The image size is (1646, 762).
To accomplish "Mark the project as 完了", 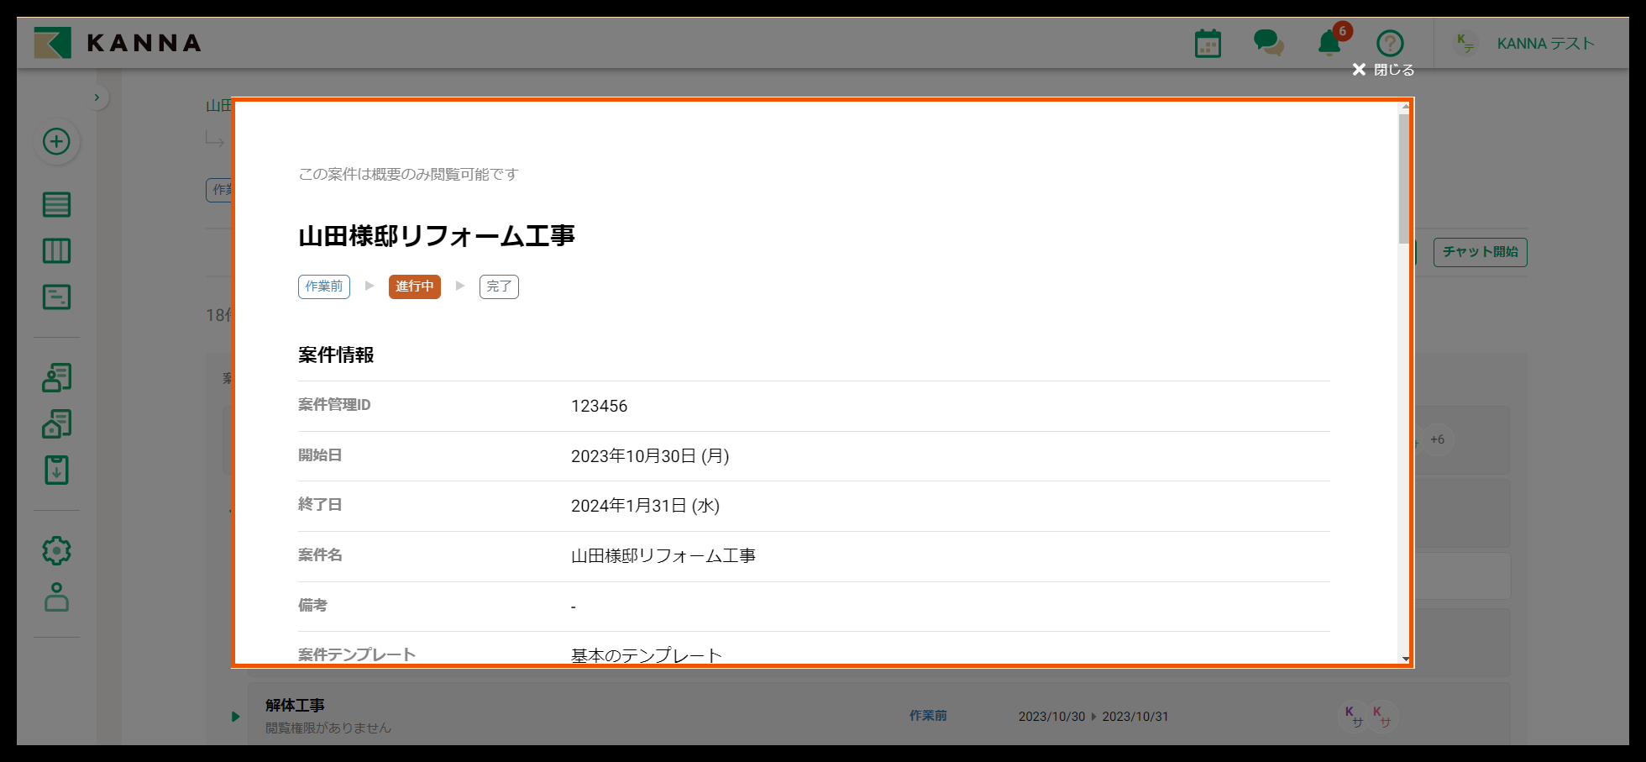I will tap(499, 286).
